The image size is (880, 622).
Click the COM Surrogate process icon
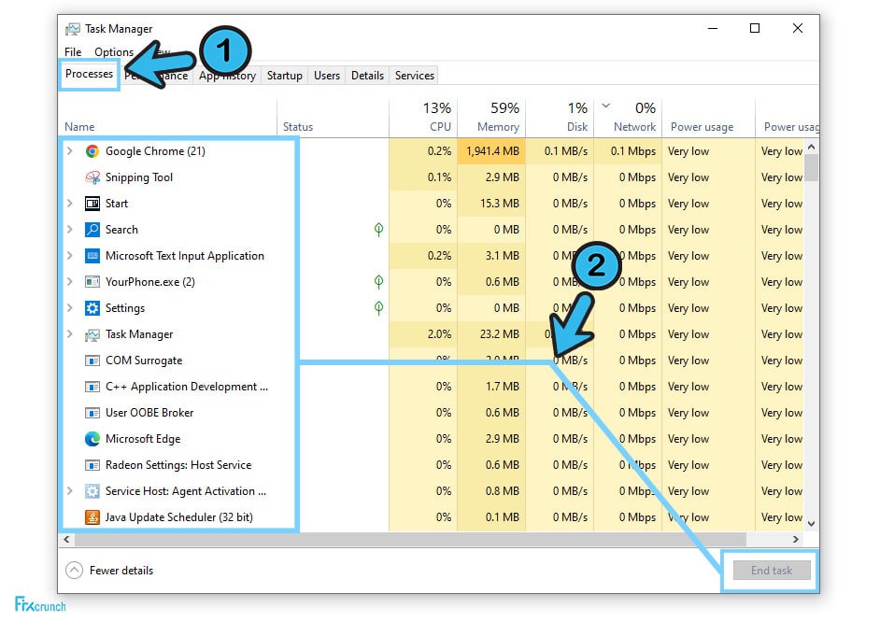[92, 360]
